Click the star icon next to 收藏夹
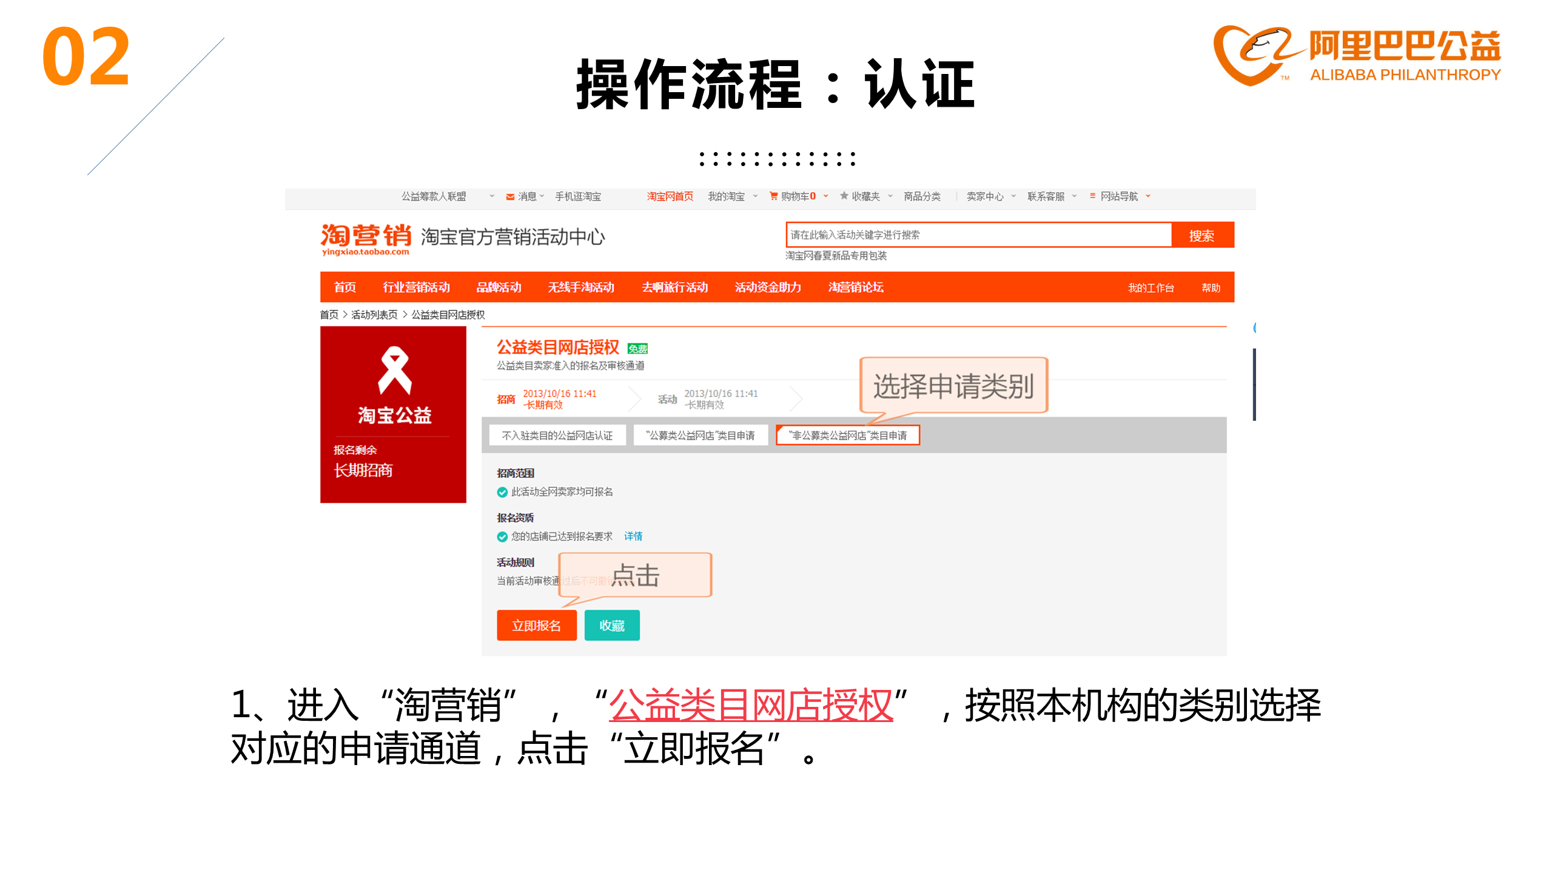 pyautogui.click(x=844, y=196)
